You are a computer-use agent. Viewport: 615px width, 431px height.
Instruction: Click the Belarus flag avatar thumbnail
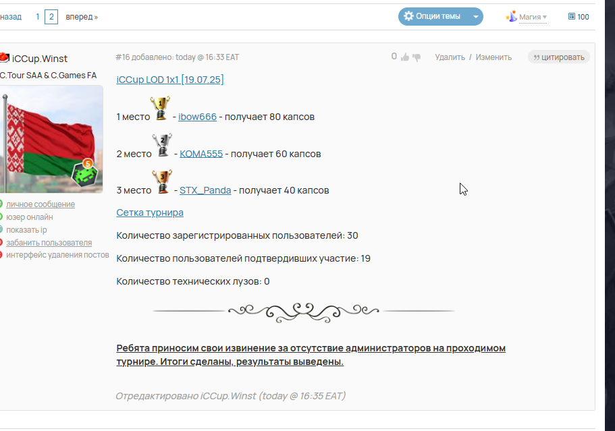coord(51,139)
